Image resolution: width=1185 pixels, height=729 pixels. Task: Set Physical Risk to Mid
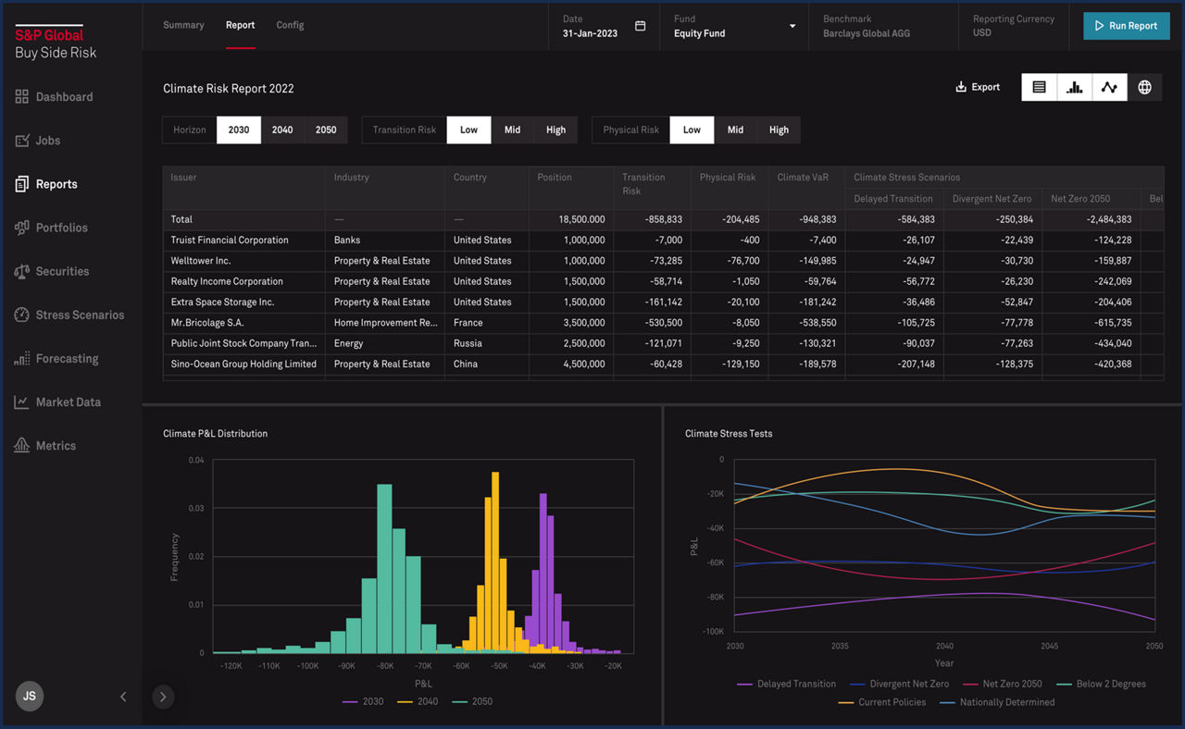tap(735, 130)
